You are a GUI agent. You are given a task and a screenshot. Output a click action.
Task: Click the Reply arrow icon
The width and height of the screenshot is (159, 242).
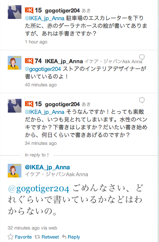tap(64, 236)
